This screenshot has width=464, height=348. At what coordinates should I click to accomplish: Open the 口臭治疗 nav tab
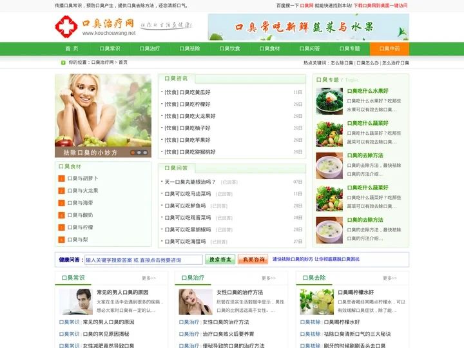(x=150, y=49)
